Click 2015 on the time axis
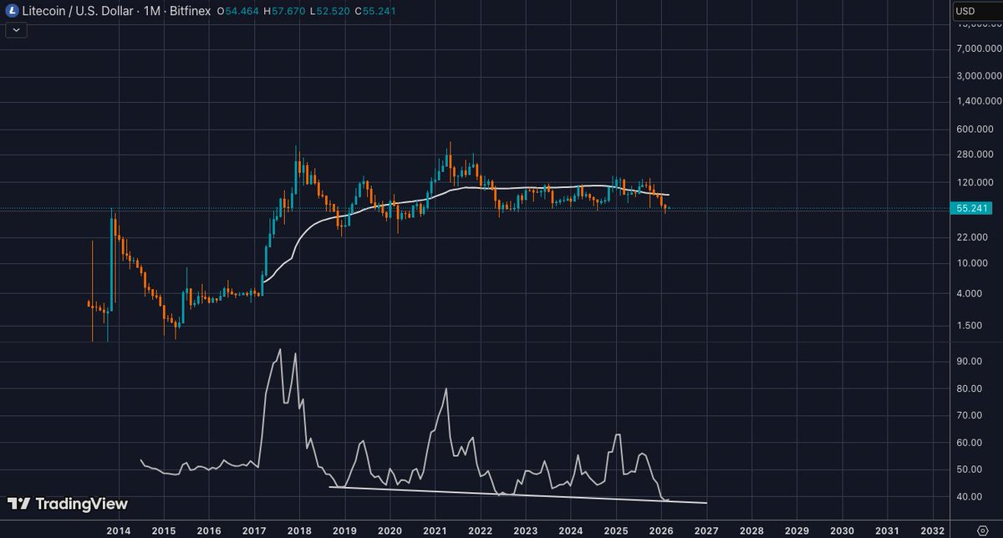The height and width of the screenshot is (538, 1003). coord(164,530)
